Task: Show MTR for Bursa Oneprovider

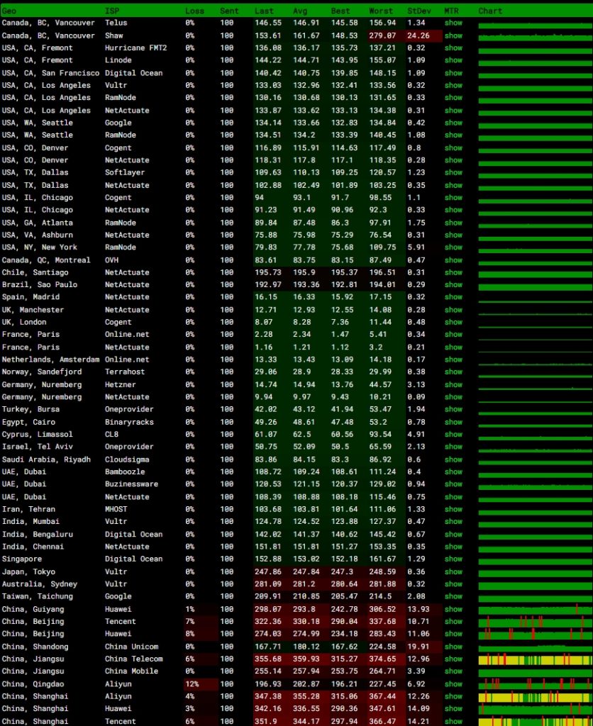Action: pyautogui.click(x=453, y=409)
